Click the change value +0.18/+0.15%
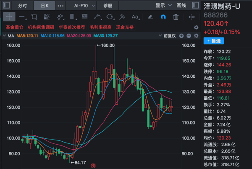252x169 pixels. pos(222,32)
